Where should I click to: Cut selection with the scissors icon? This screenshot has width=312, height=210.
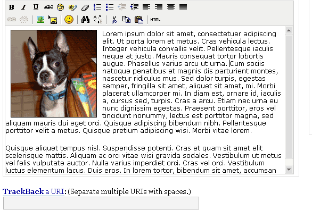coord(114,20)
